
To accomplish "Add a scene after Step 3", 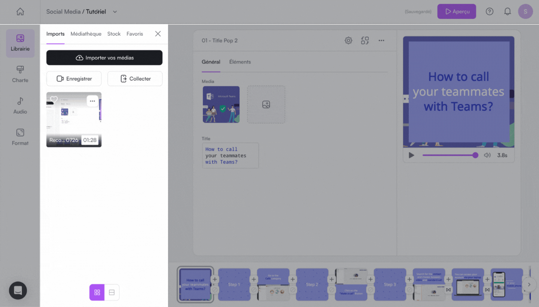I will (409, 279).
